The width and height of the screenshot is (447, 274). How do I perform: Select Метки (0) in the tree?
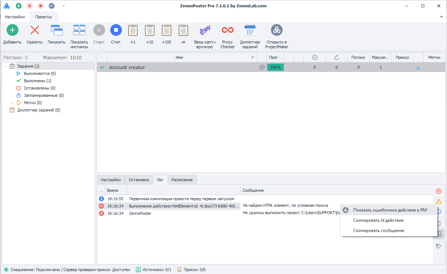click(x=33, y=103)
